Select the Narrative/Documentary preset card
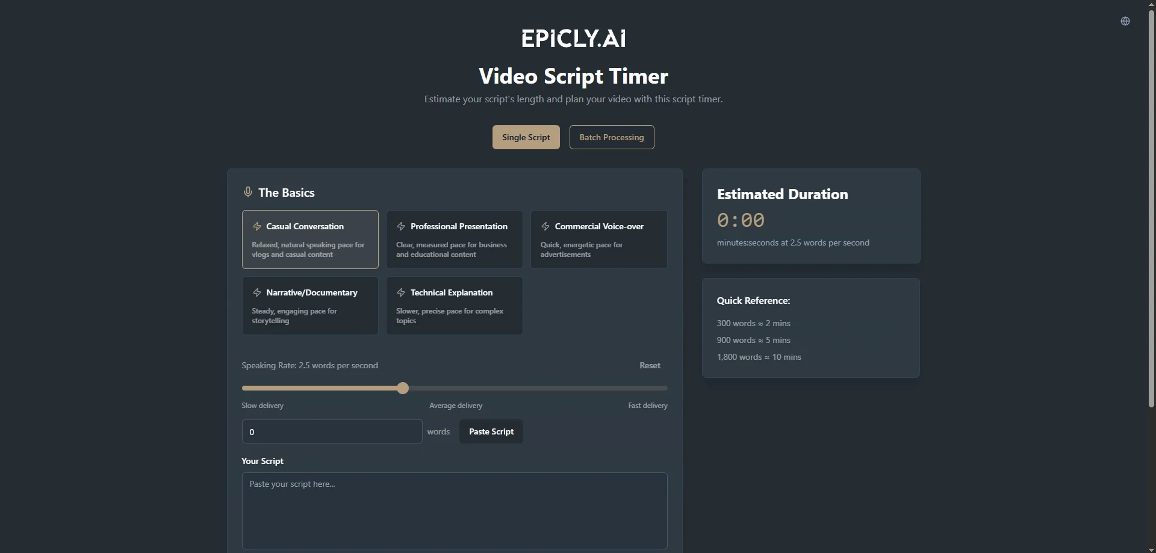 tap(310, 306)
